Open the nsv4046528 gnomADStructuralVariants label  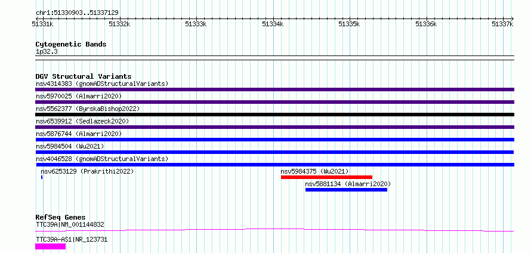(x=102, y=159)
